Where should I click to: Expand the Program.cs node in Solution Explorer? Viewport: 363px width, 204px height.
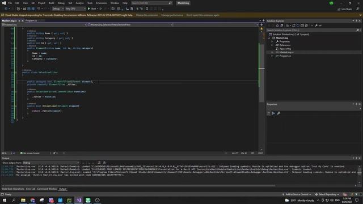pyautogui.click(x=272, y=56)
